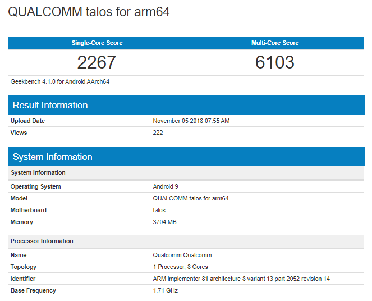Click the Processor Information subheader
372x301 pixels.
pos(186,241)
